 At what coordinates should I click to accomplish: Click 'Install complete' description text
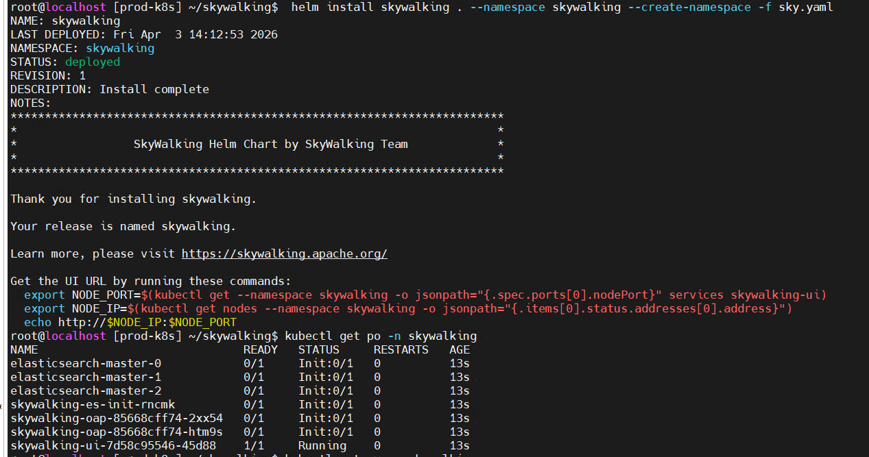[x=154, y=89]
